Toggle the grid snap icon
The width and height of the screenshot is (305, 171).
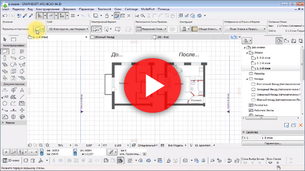73,15
